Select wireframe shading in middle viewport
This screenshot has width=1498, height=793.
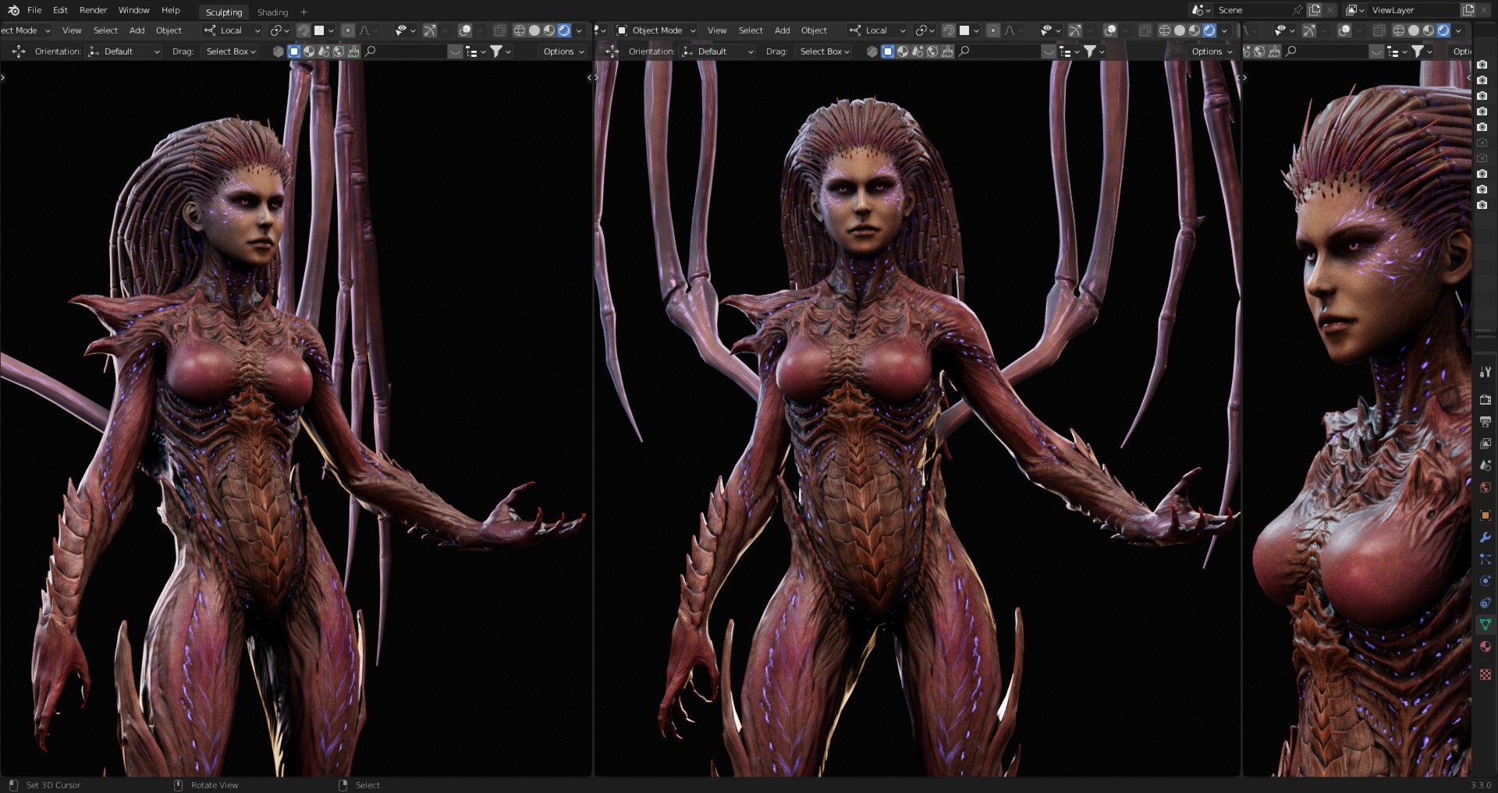1165,30
